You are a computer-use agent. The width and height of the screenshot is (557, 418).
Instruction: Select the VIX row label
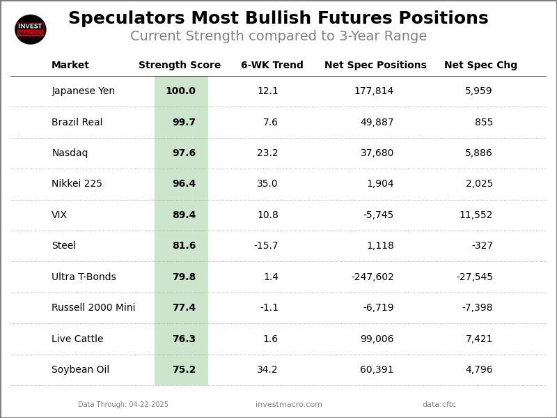59,215
